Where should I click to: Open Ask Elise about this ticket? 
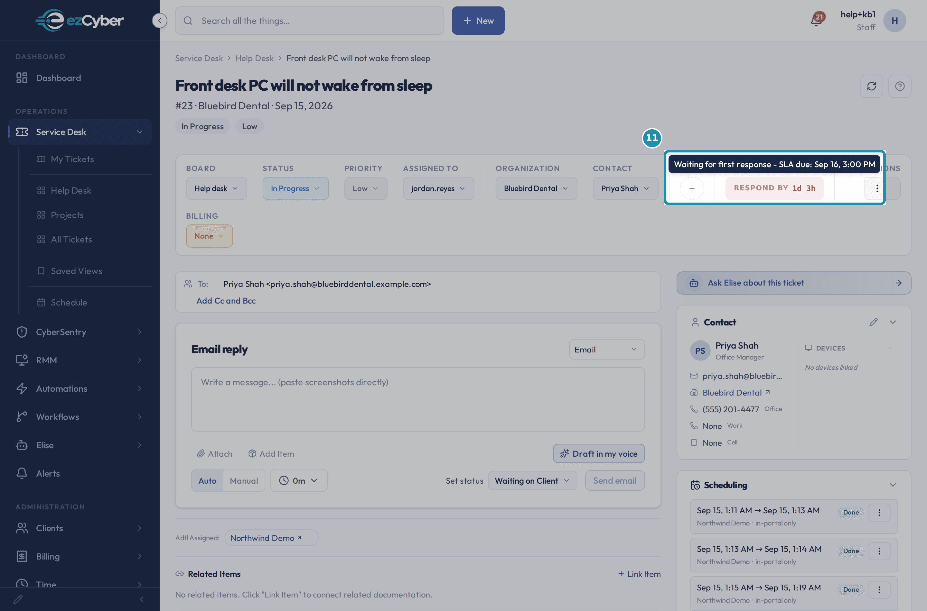tap(794, 283)
